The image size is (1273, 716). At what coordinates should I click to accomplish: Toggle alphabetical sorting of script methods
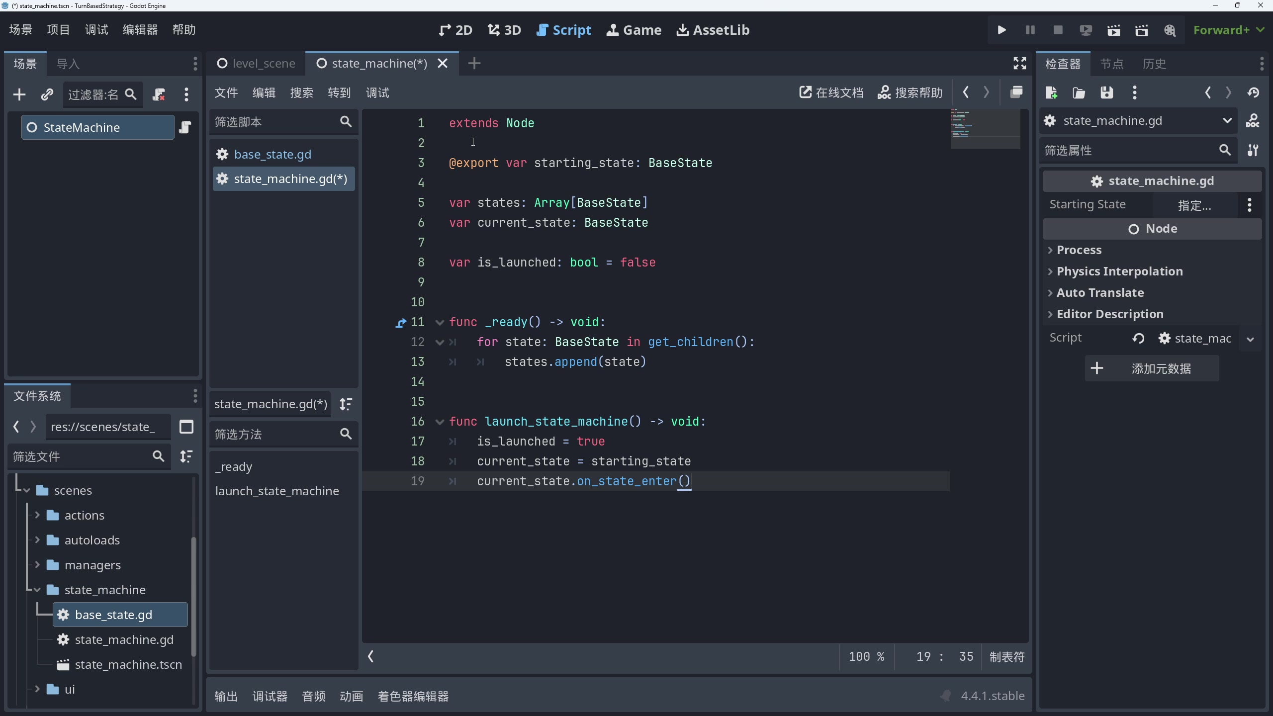pyautogui.click(x=347, y=404)
